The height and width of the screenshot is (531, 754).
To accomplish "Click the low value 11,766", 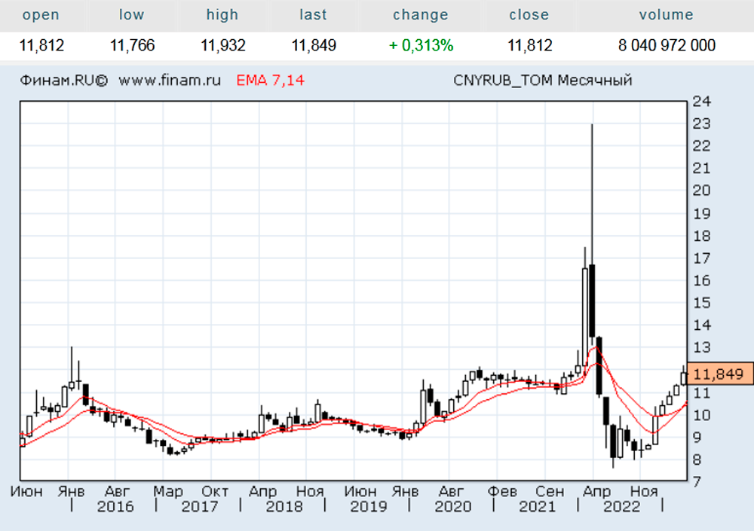I will [x=132, y=46].
